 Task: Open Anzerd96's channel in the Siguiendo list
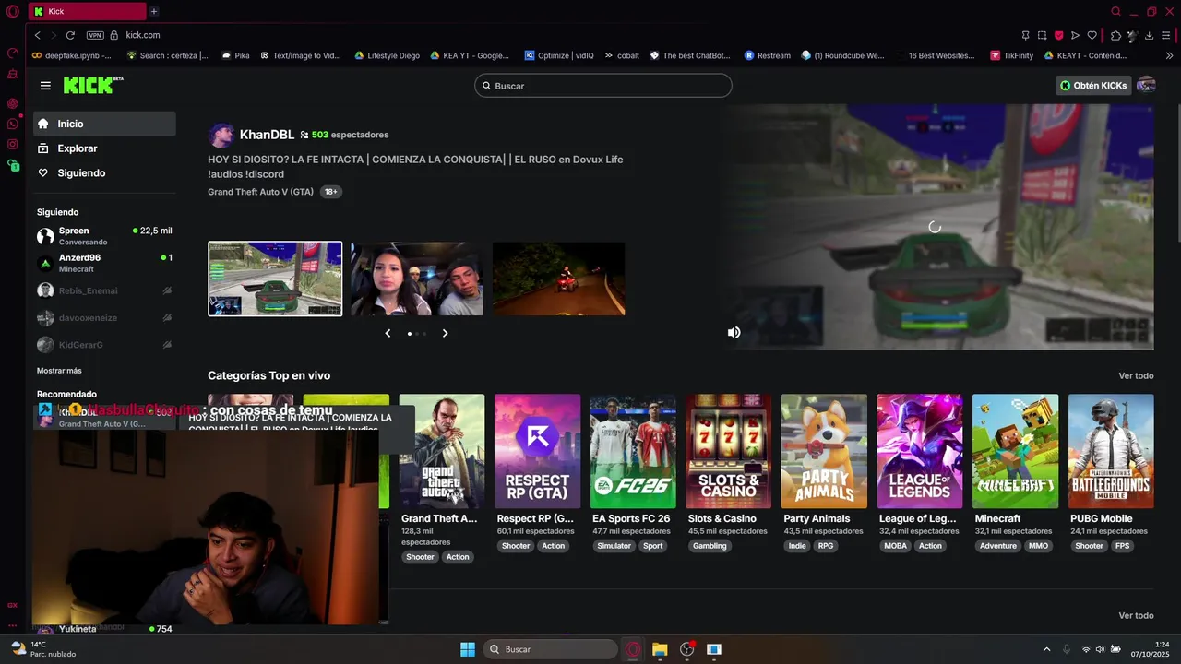click(104, 263)
